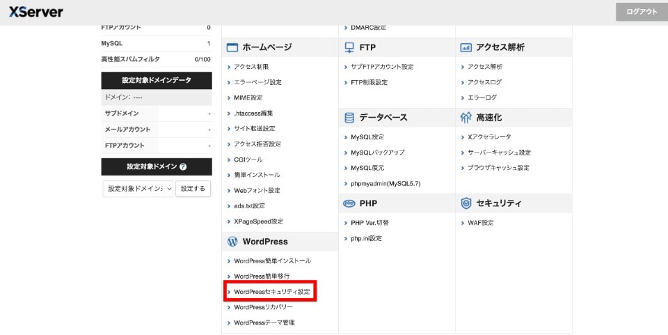Open MySQL設定 link
Viewport: 668px width, 335px height.
(367, 137)
